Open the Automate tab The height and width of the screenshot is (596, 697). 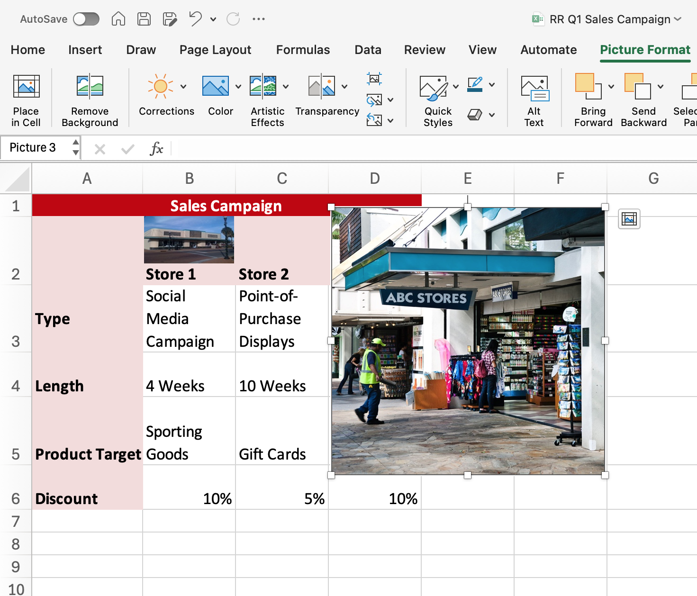pos(549,50)
